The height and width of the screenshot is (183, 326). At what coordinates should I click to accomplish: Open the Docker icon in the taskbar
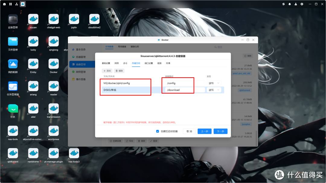click(x=22, y=4)
